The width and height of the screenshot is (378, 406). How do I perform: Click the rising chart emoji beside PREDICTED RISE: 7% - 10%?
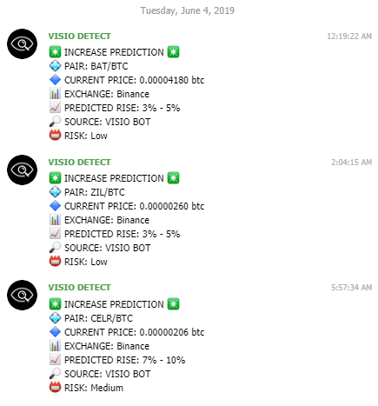tap(55, 360)
